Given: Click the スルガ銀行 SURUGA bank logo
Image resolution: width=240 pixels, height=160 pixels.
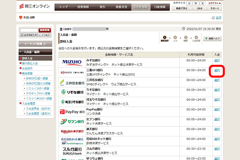Looking at the screenshot, I should (x=72, y=151).
